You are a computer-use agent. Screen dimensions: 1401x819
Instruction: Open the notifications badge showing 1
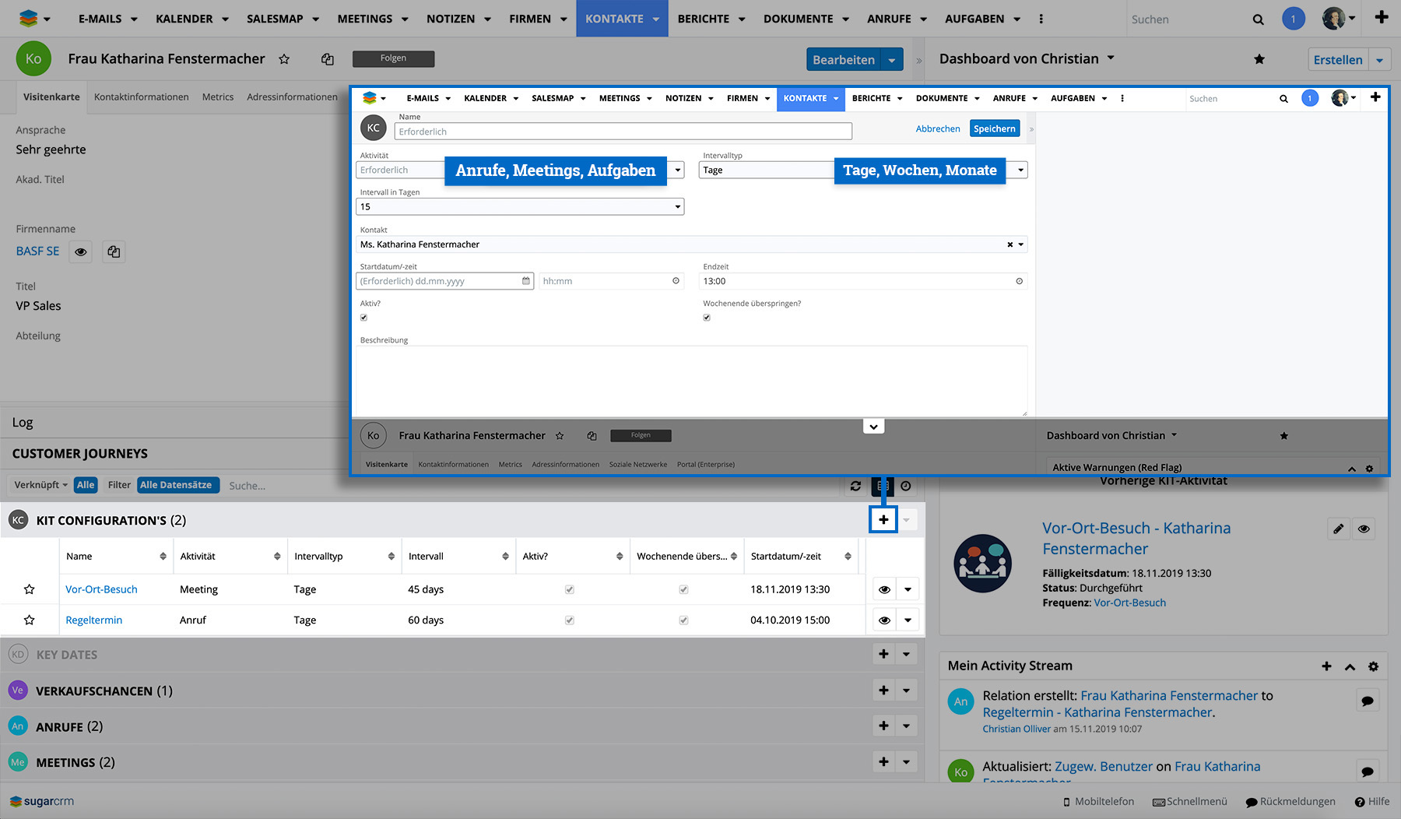[1293, 19]
